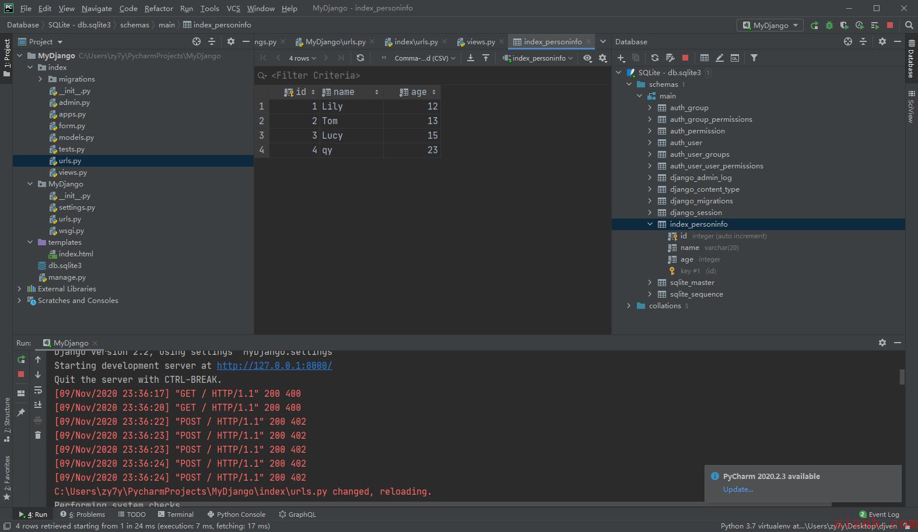Add new data source with plus icon
Viewport: 918px width, 532px height.
click(621, 58)
